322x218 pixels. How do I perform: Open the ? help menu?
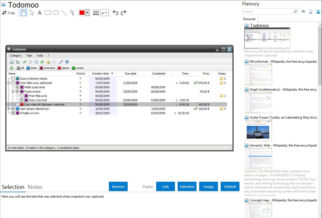(x=48, y=55)
